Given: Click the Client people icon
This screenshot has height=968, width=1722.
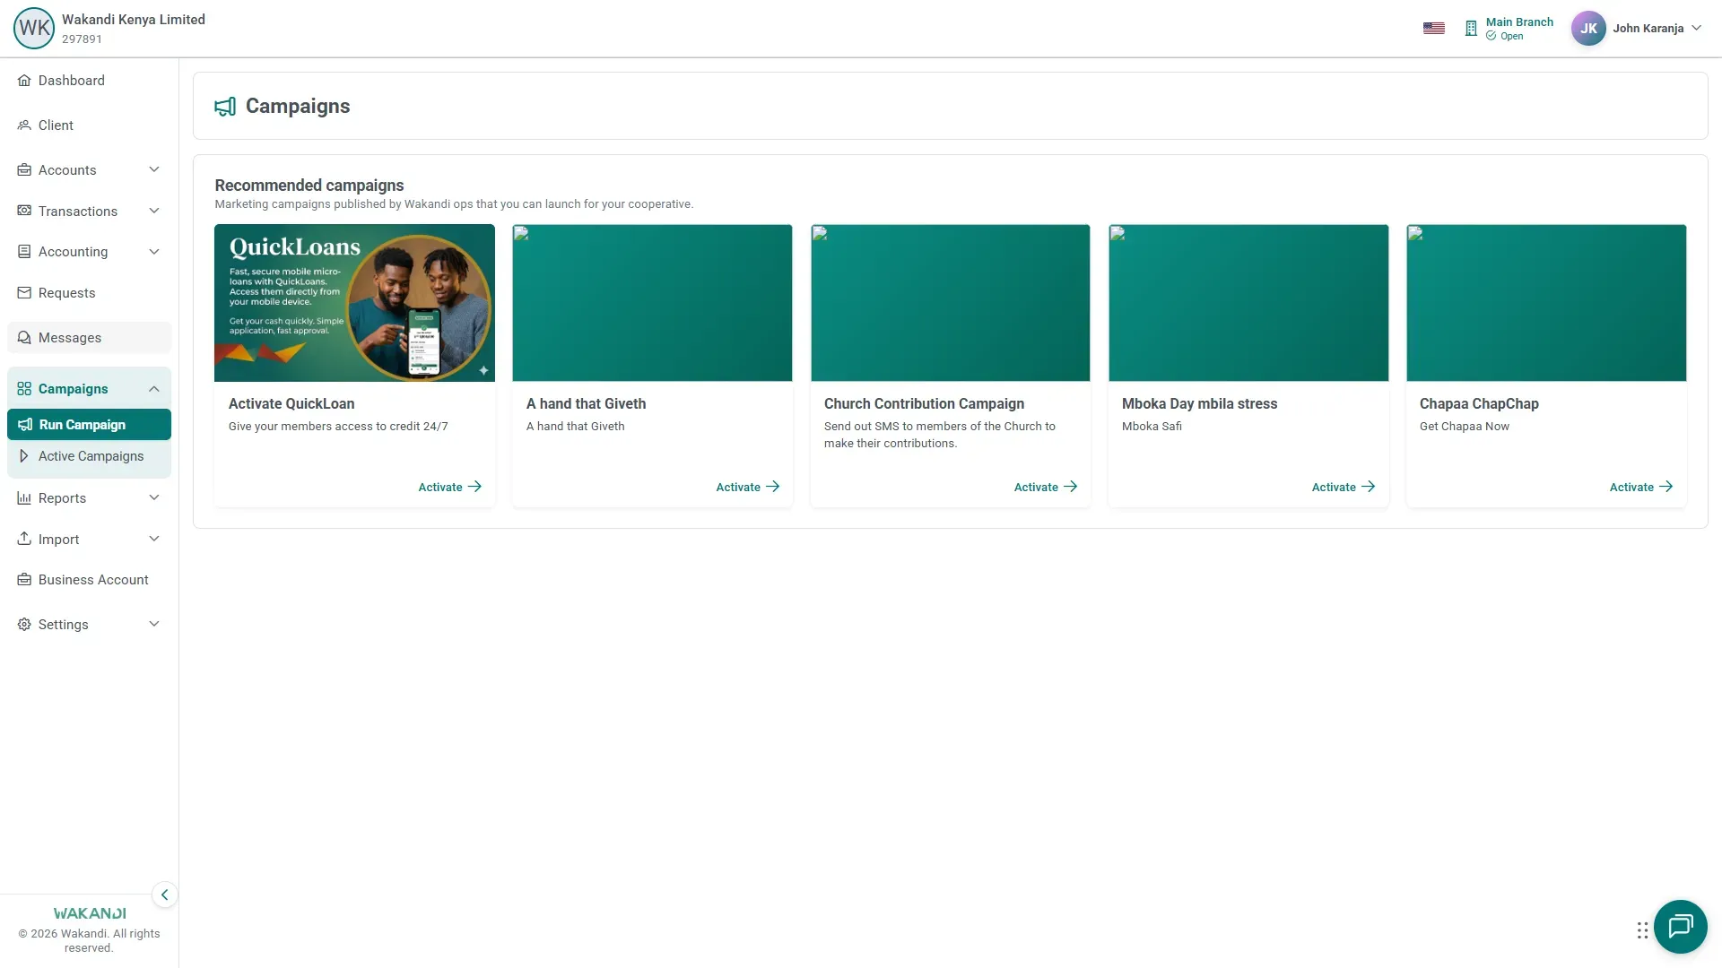Looking at the screenshot, I should point(24,125).
